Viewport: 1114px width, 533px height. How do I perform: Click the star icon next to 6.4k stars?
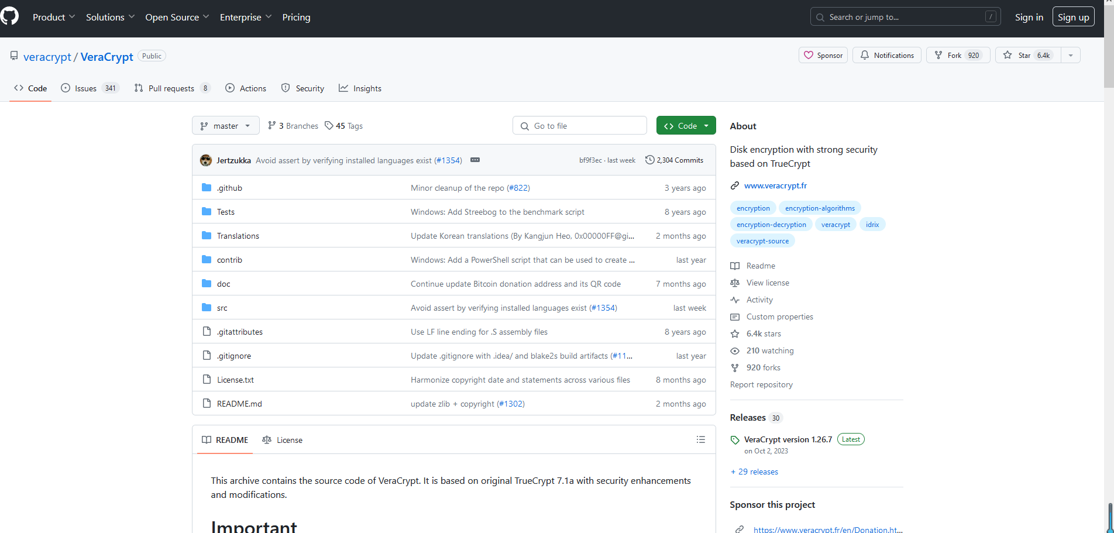click(x=735, y=333)
